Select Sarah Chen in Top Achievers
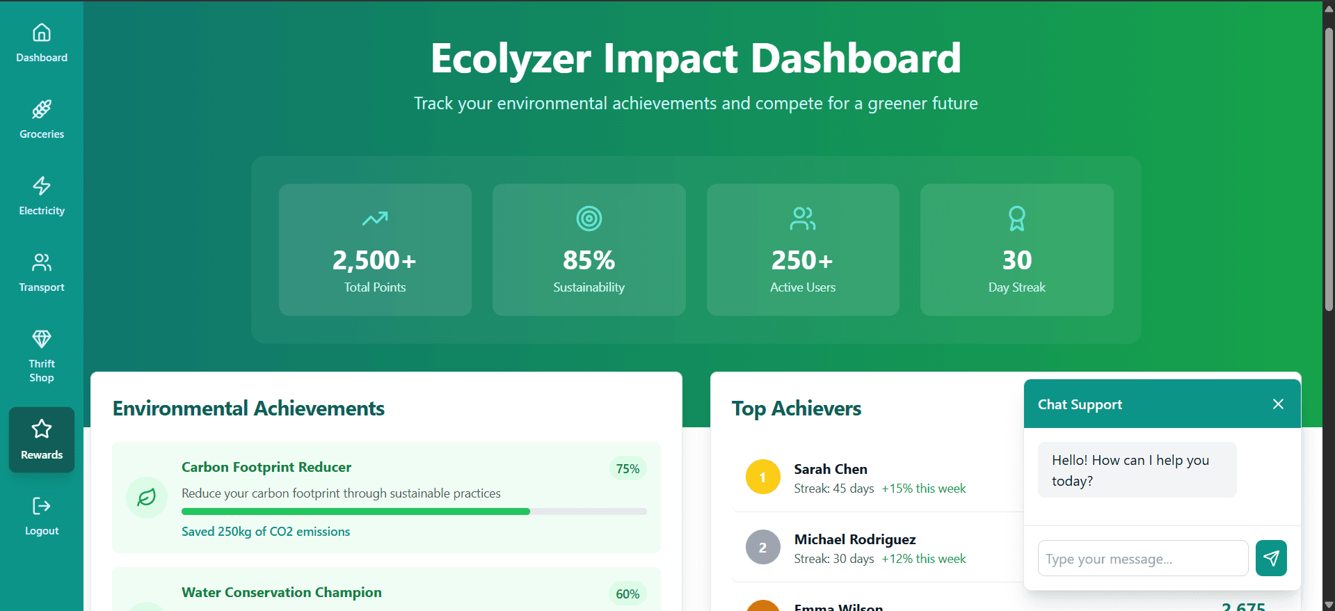This screenshot has width=1335, height=611. [831, 470]
